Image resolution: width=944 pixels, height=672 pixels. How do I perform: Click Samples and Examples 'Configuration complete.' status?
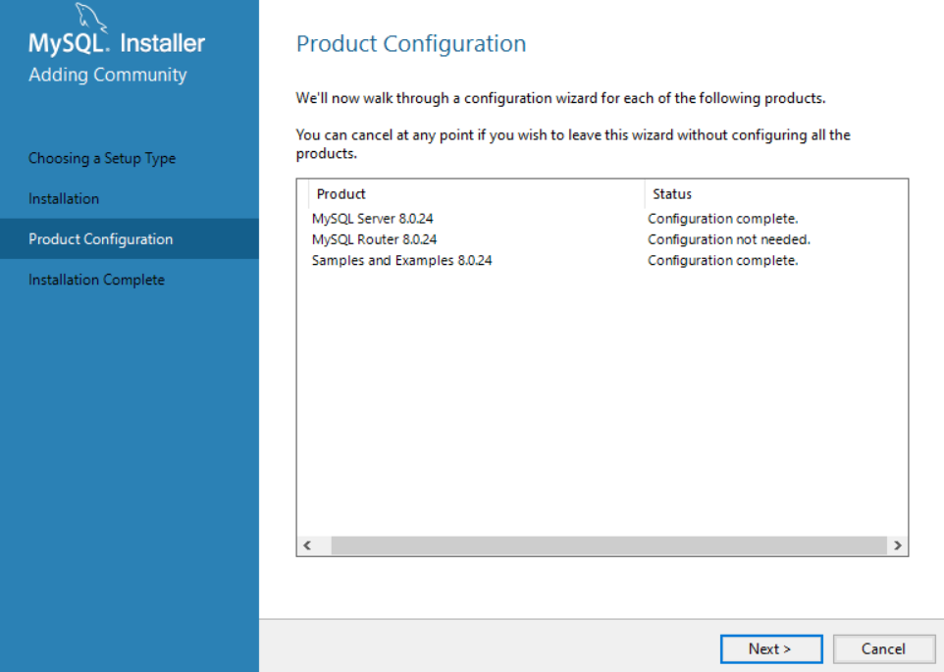722,261
